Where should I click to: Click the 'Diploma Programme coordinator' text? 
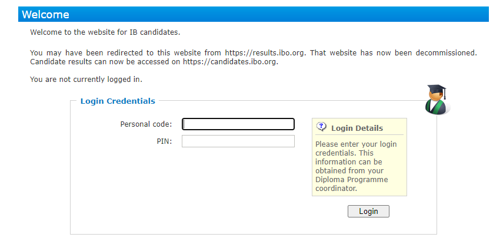[x=351, y=184]
